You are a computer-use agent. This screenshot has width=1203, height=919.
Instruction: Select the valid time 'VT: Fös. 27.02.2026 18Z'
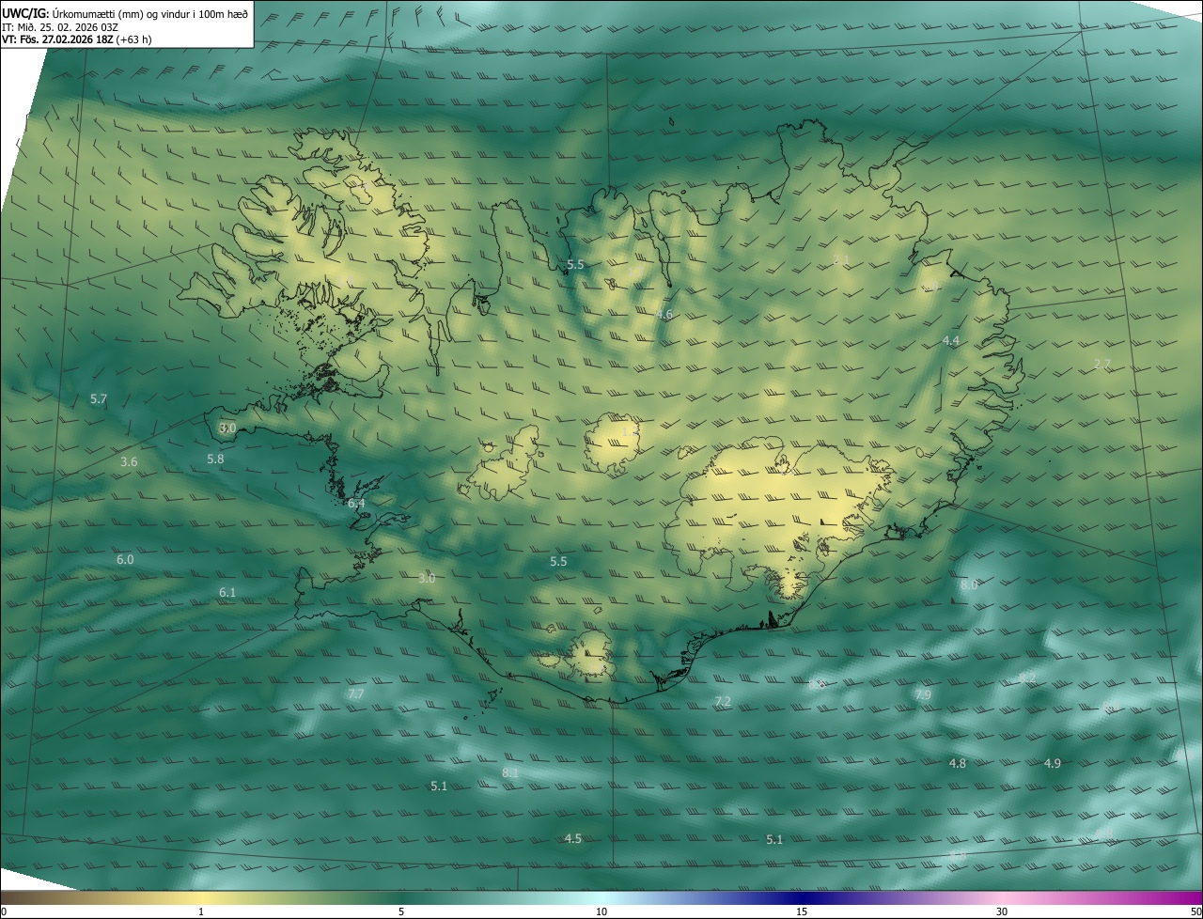(55, 39)
